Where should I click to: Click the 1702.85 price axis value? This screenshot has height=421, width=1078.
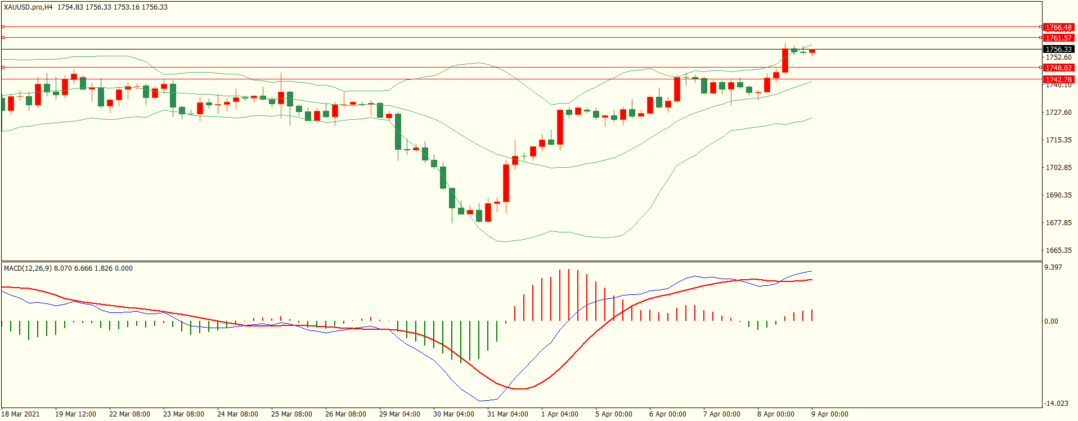coord(1058,168)
